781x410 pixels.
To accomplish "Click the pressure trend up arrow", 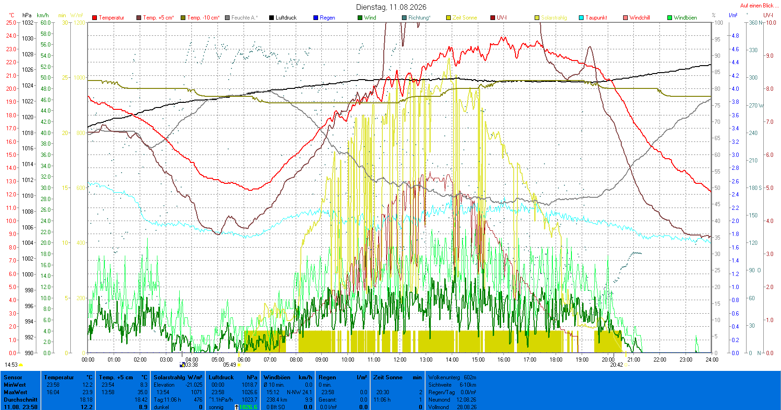I will [237, 407].
